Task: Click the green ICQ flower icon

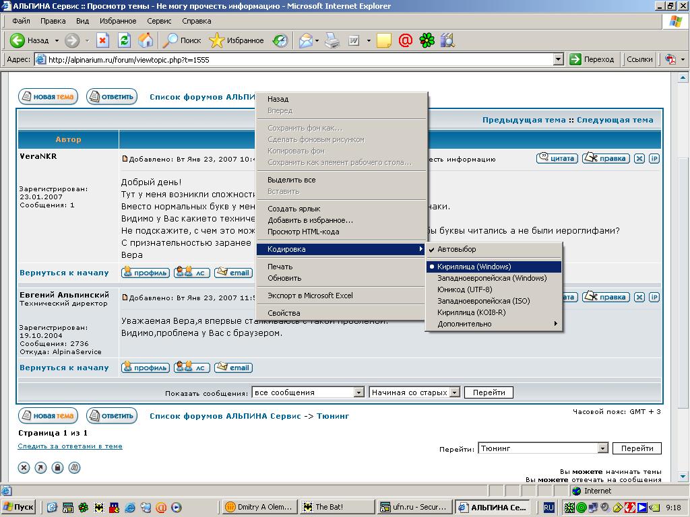Action: click(427, 40)
